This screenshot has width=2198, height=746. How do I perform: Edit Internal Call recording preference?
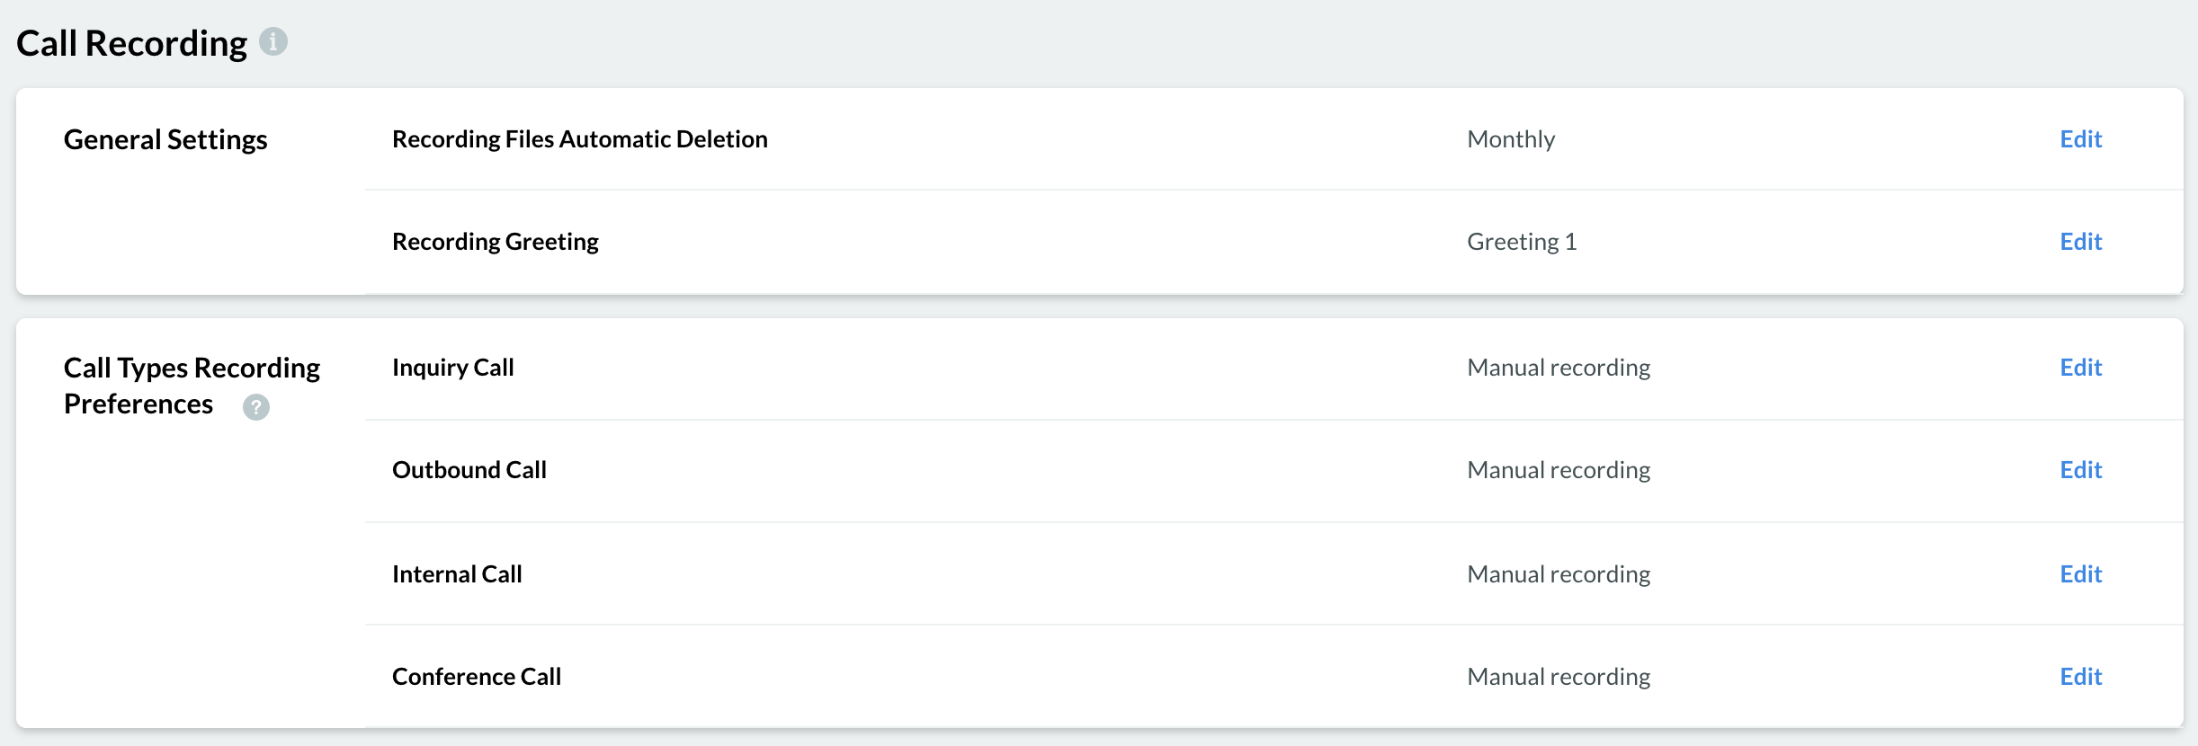point(2080,574)
